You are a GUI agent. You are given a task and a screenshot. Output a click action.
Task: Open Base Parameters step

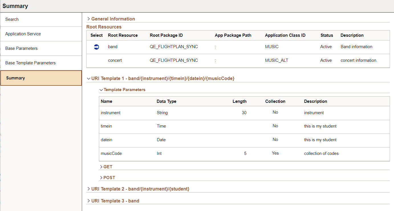click(41, 48)
